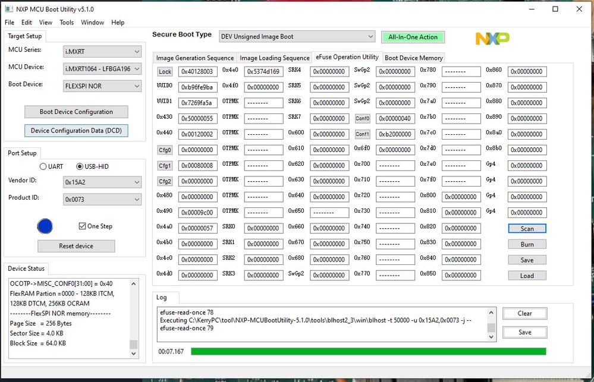Open the View menu

(45, 23)
